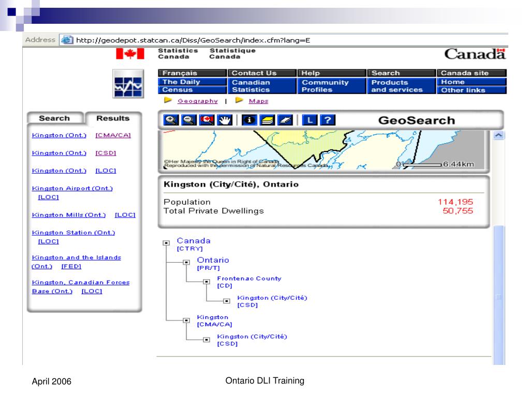The image size is (530, 397).
Task: Switch to the Search tab
Action: coord(55,118)
